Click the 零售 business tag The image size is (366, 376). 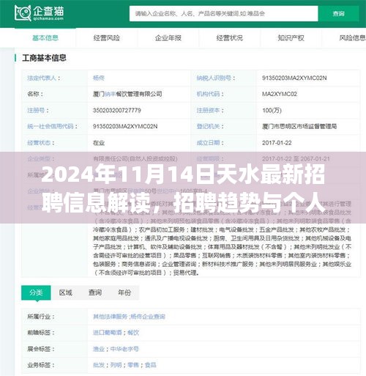[x=133, y=365]
